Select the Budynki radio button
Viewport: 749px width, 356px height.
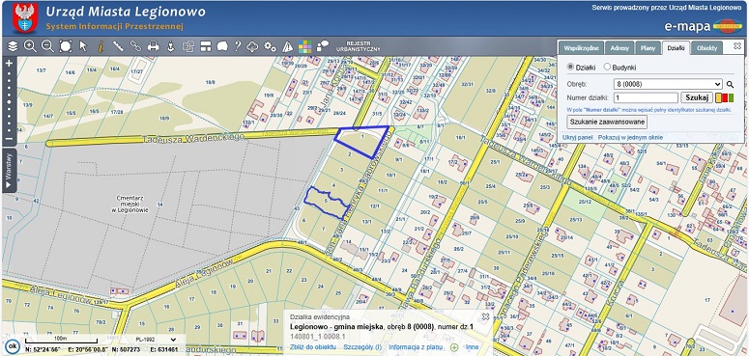[607, 67]
